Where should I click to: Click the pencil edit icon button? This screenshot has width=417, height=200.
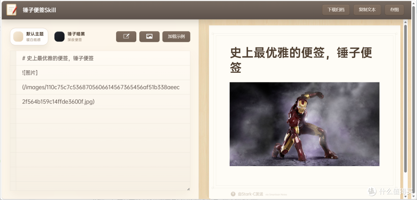click(x=126, y=37)
